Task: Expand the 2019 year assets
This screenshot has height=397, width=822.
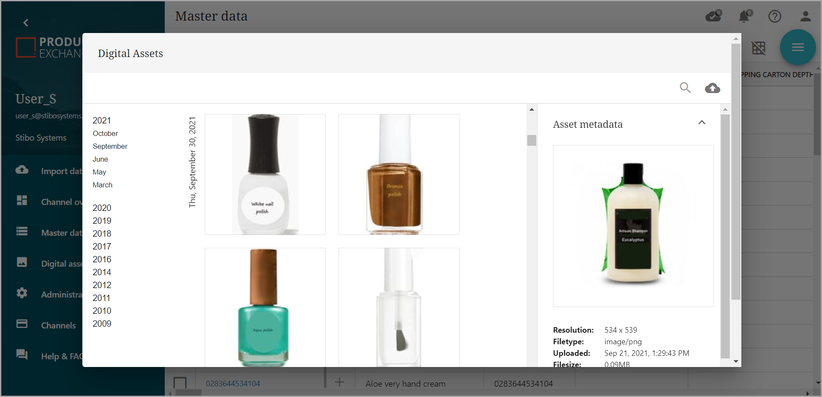Action: coord(102,221)
